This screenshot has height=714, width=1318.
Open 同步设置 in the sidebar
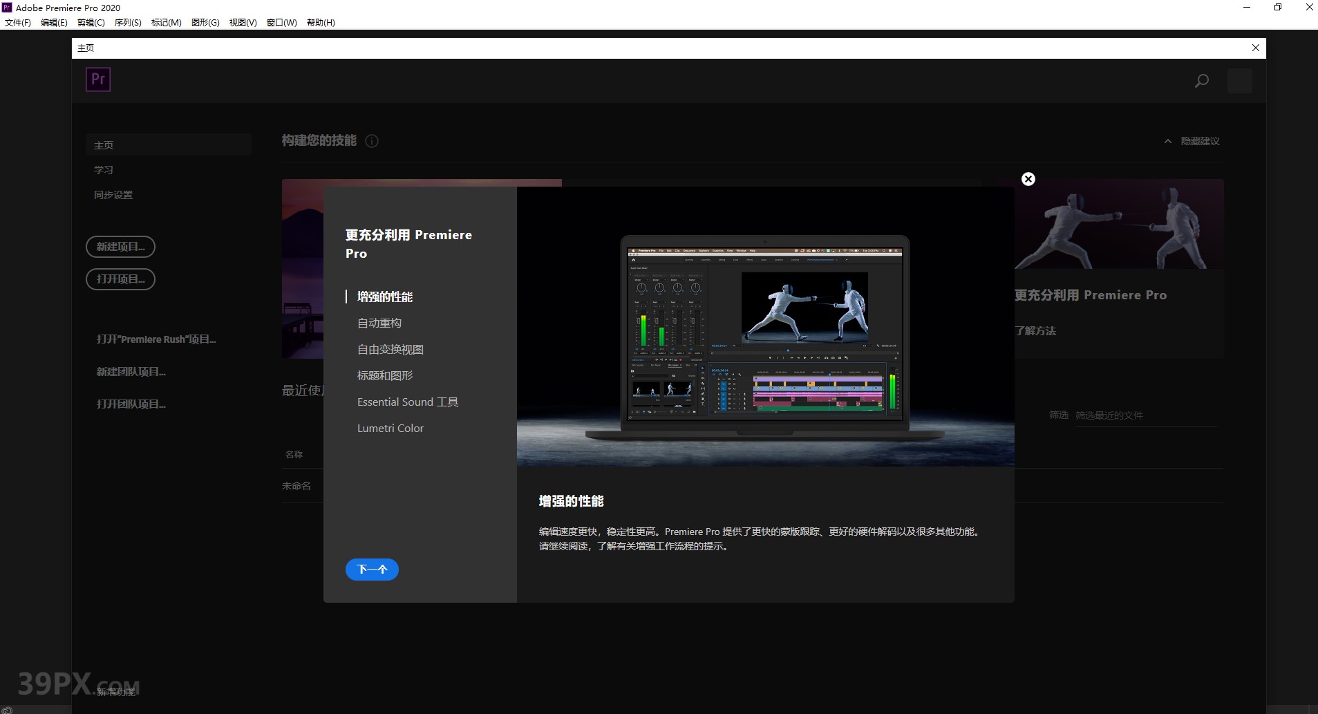113,195
